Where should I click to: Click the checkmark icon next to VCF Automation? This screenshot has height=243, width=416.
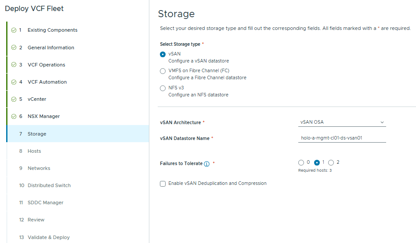point(14,82)
